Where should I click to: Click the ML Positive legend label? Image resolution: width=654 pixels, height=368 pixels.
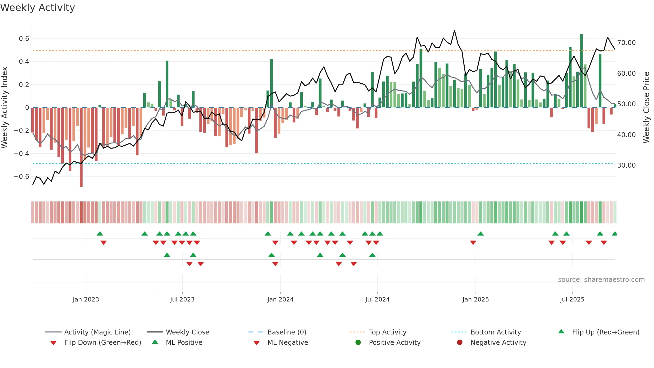point(184,342)
